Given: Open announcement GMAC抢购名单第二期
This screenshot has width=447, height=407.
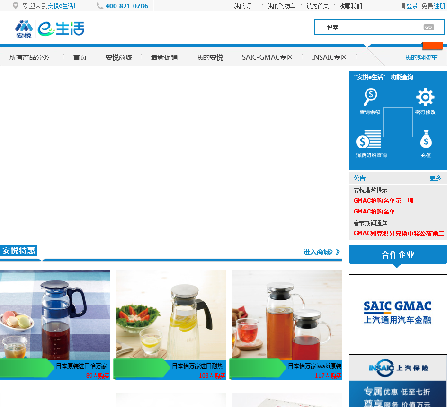Looking at the screenshot, I should pyautogui.click(x=384, y=201).
